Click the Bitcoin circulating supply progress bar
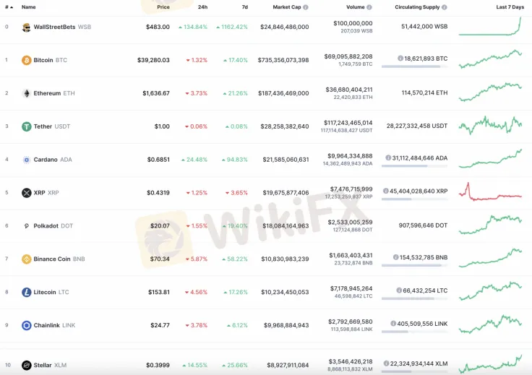 click(413, 66)
